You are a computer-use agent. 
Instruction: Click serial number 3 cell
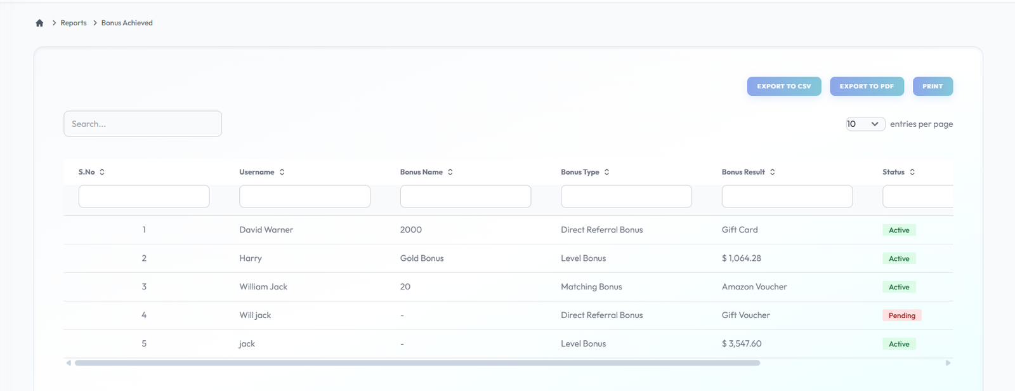point(144,287)
